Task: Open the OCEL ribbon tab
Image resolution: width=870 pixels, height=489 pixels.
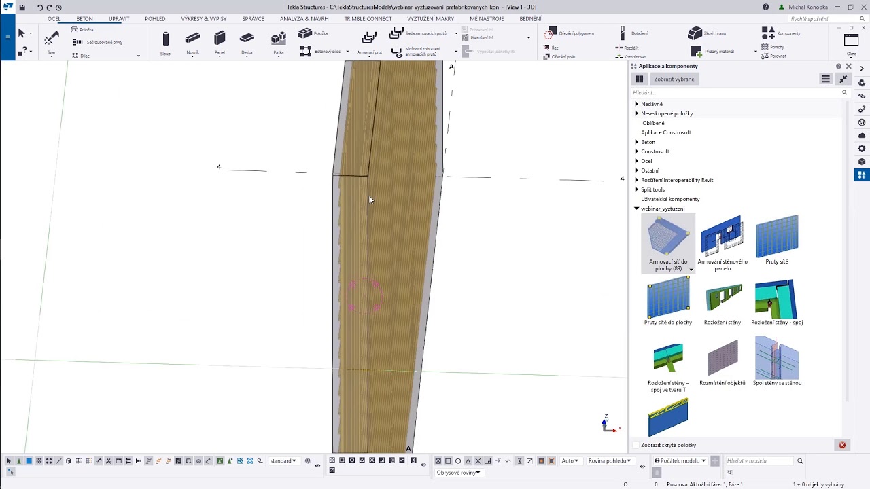Action: (x=54, y=19)
